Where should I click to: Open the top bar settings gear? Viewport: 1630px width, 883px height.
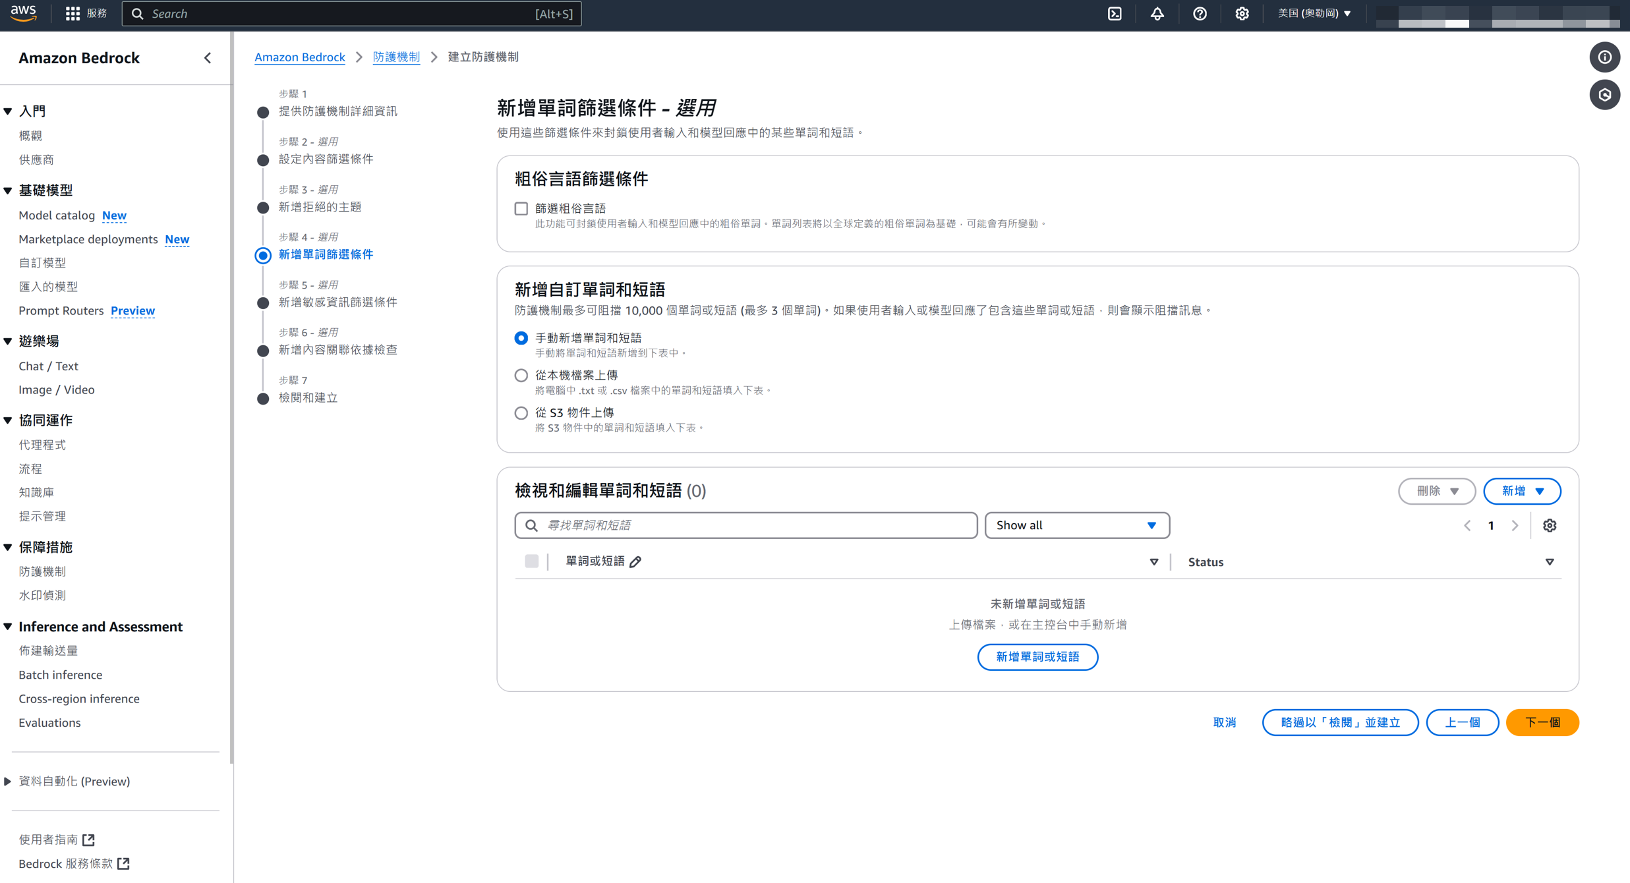click(1242, 14)
